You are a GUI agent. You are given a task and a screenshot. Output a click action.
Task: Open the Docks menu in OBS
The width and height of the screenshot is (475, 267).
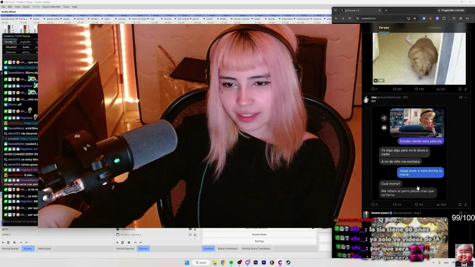[x=26, y=7]
